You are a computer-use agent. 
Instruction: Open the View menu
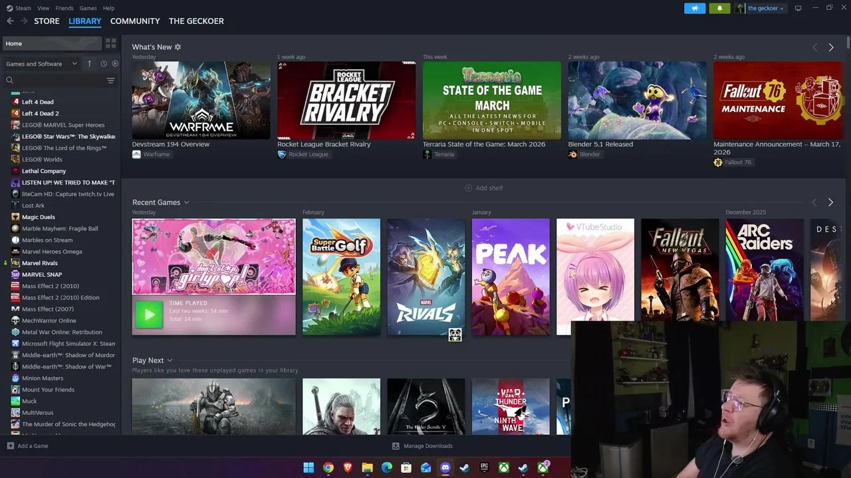tap(43, 8)
